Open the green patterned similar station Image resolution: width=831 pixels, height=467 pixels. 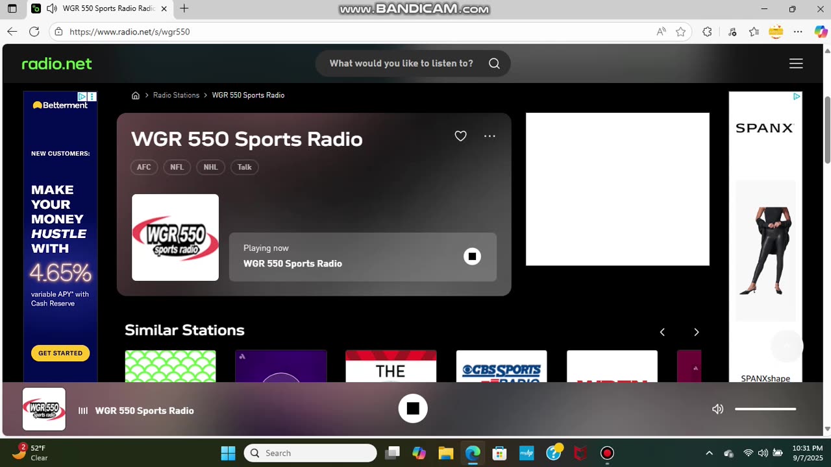click(170, 366)
